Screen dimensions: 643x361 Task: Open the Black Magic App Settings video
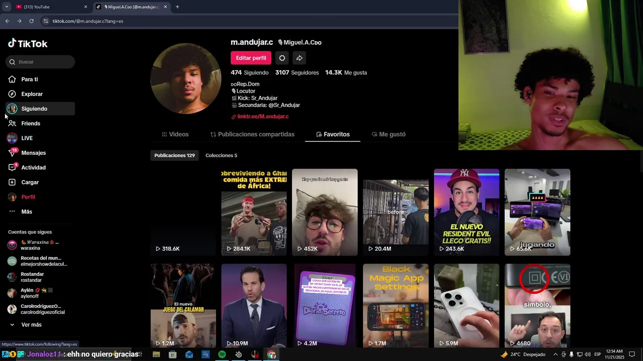pos(396,305)
